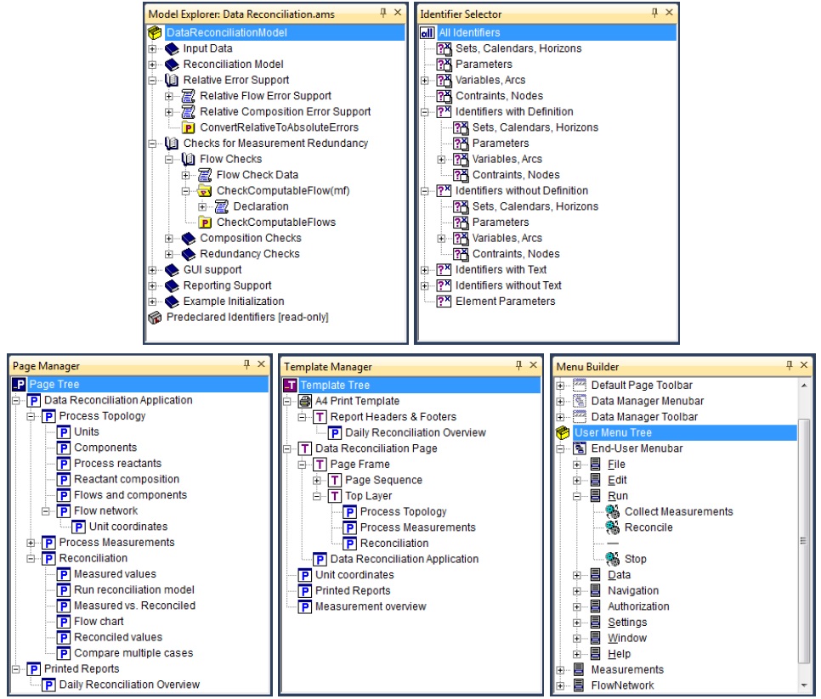Select Data Reconciliation Page template
The image size is (821, 699).
pos(376,448)
